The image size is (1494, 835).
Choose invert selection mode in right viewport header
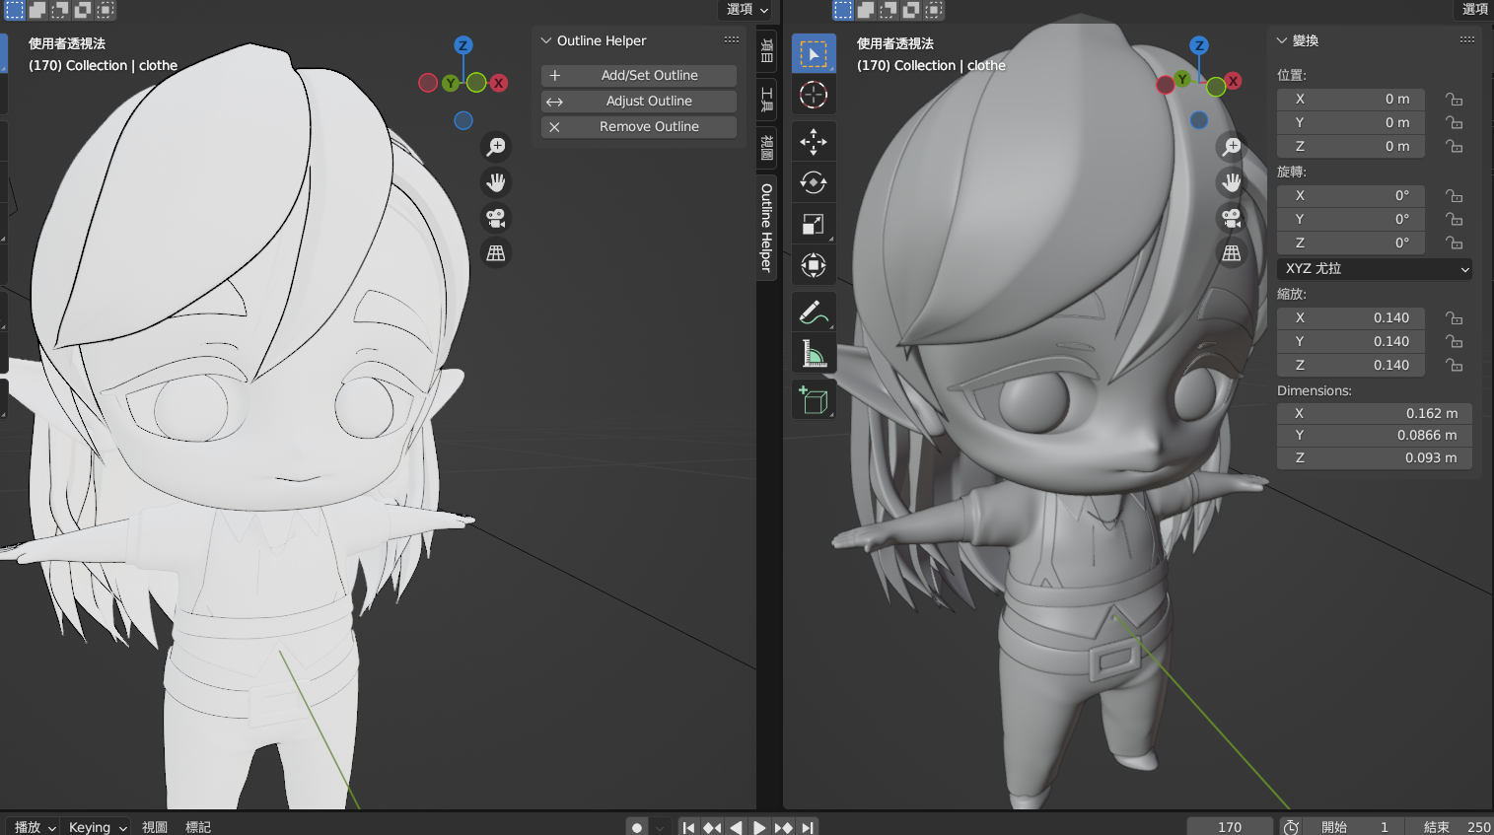(911, 10)
